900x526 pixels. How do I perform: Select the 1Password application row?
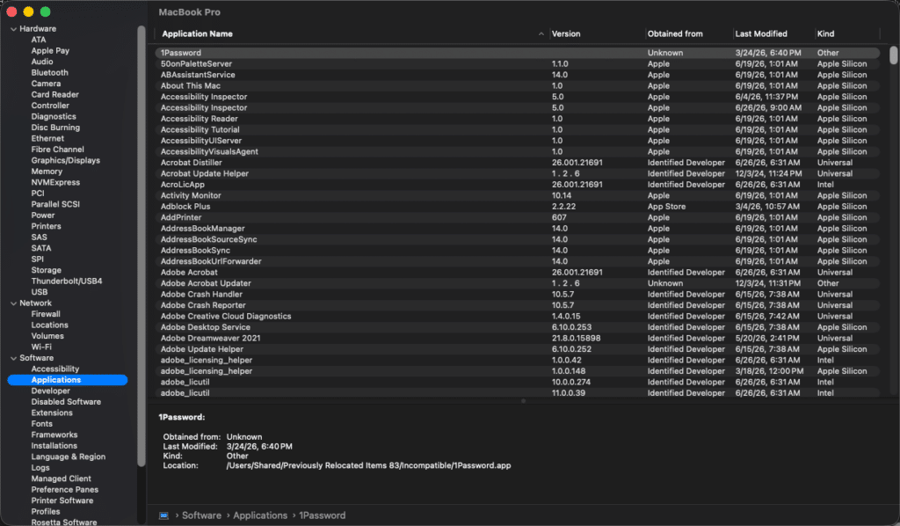pos(517,53)
